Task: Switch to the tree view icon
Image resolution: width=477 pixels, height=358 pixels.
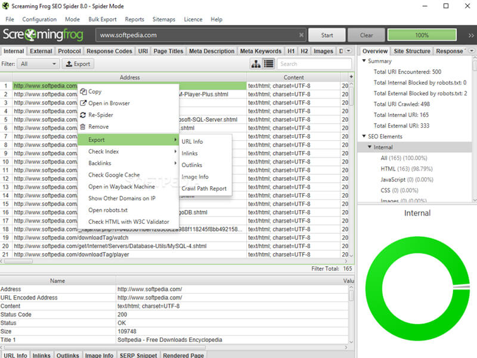Action: pyautogui.click(x=256, y=64)
